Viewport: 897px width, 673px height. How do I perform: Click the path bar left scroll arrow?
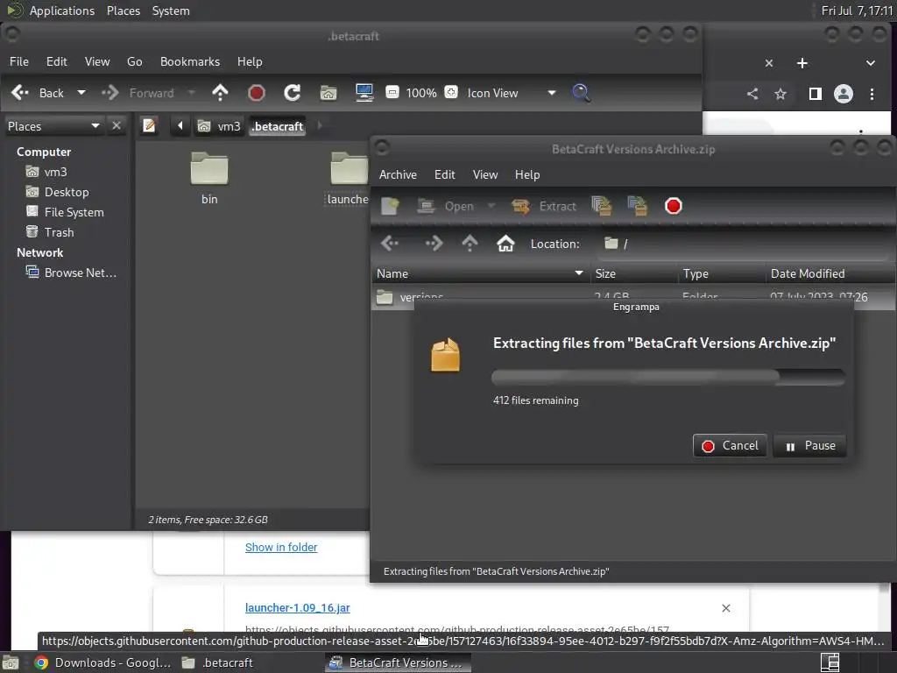pos(180,125)
